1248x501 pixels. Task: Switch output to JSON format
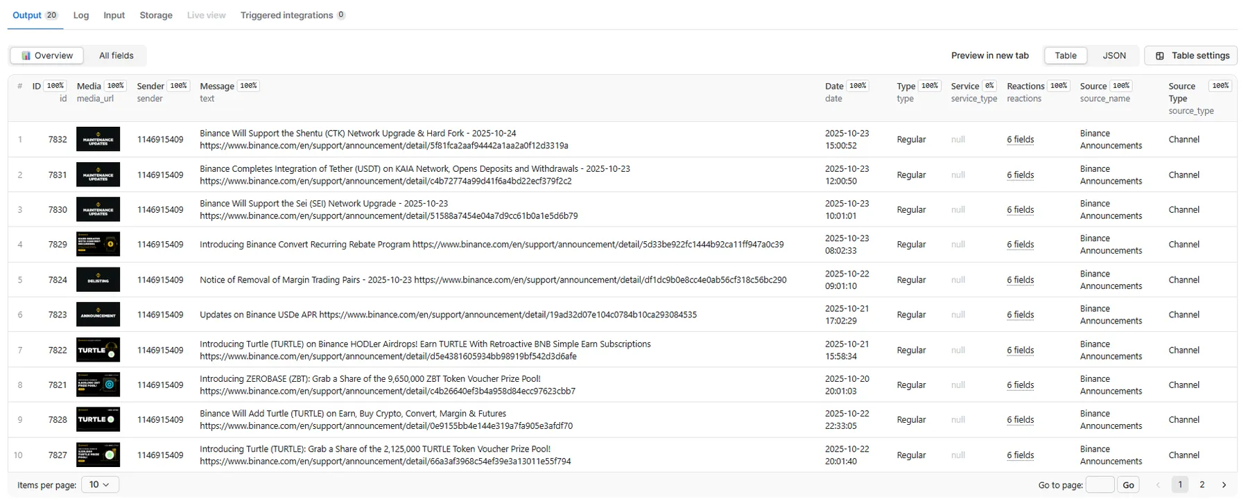[x=1114, y=55]
